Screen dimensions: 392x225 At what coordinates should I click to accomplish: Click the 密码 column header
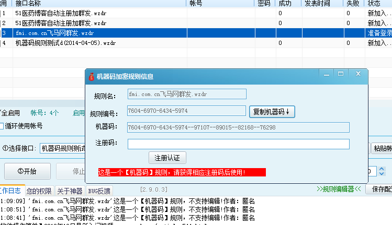coord(265,3)
